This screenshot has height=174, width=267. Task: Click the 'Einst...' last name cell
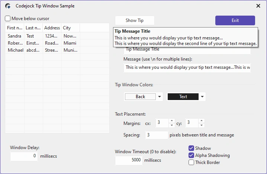[x=33, y=43]
